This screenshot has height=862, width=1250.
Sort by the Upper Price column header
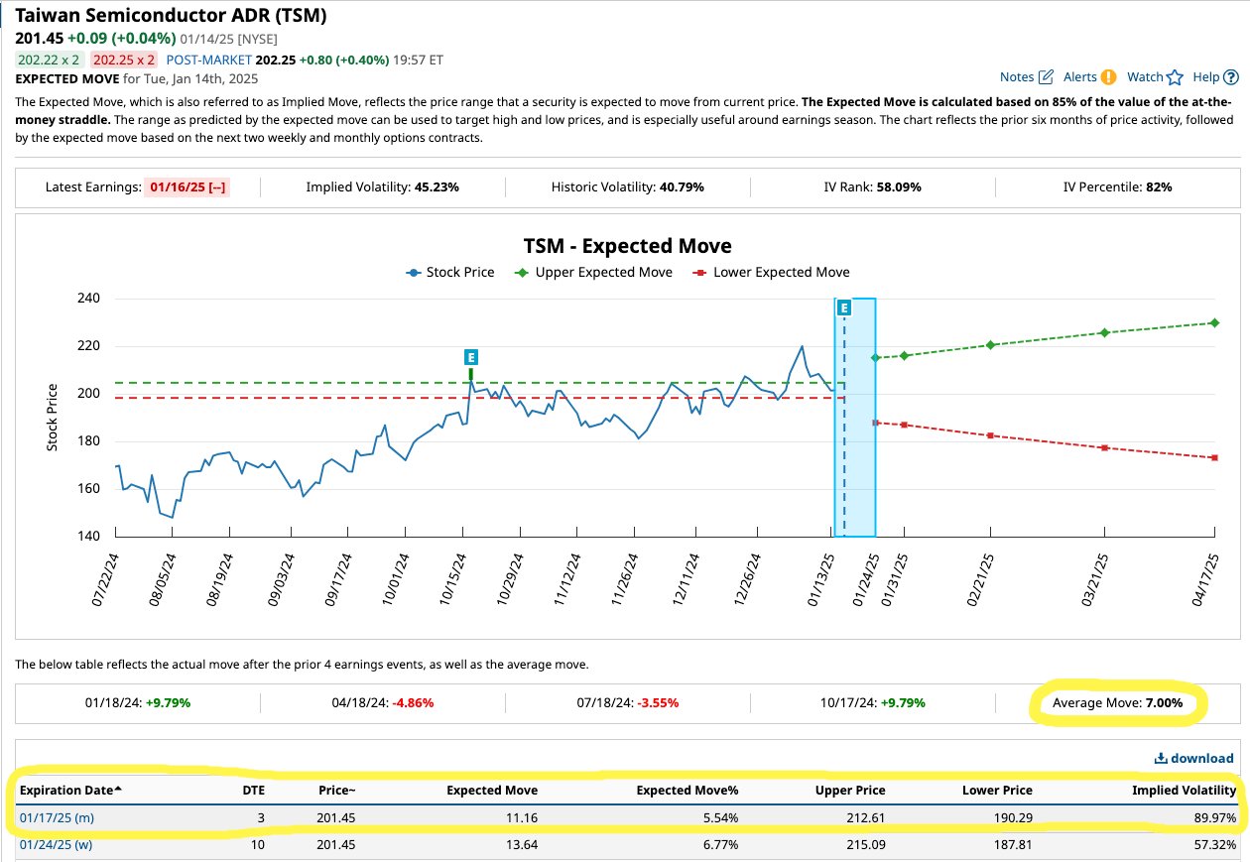click(850, 791)
